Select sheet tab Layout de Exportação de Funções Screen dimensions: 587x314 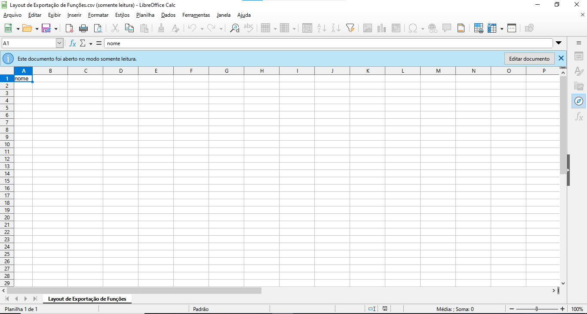pos(87,299)
